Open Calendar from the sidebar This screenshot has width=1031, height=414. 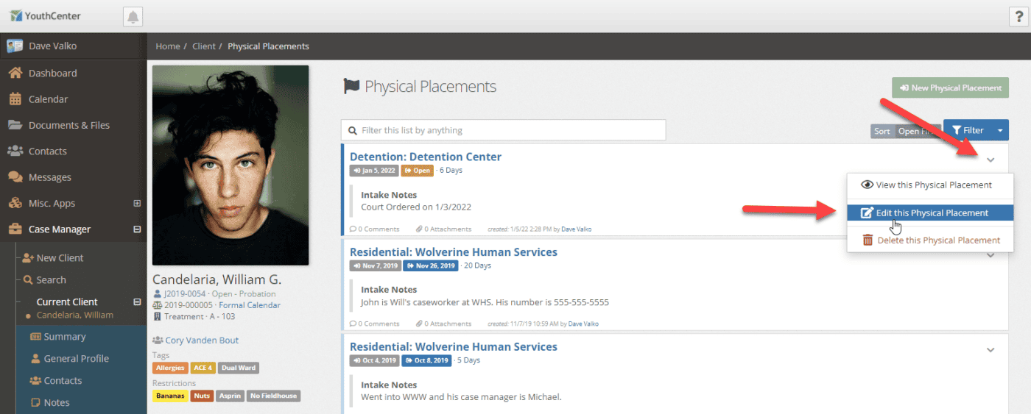[48, 99]
